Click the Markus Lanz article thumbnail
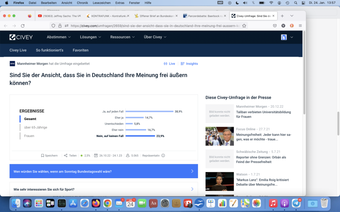Screen dimensions: 340x212 click(x=219, y=181)
